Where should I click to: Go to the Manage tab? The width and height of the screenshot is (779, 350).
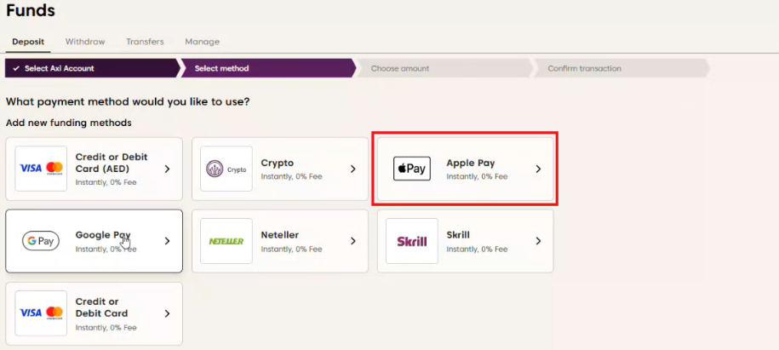(x=202, y=42)
